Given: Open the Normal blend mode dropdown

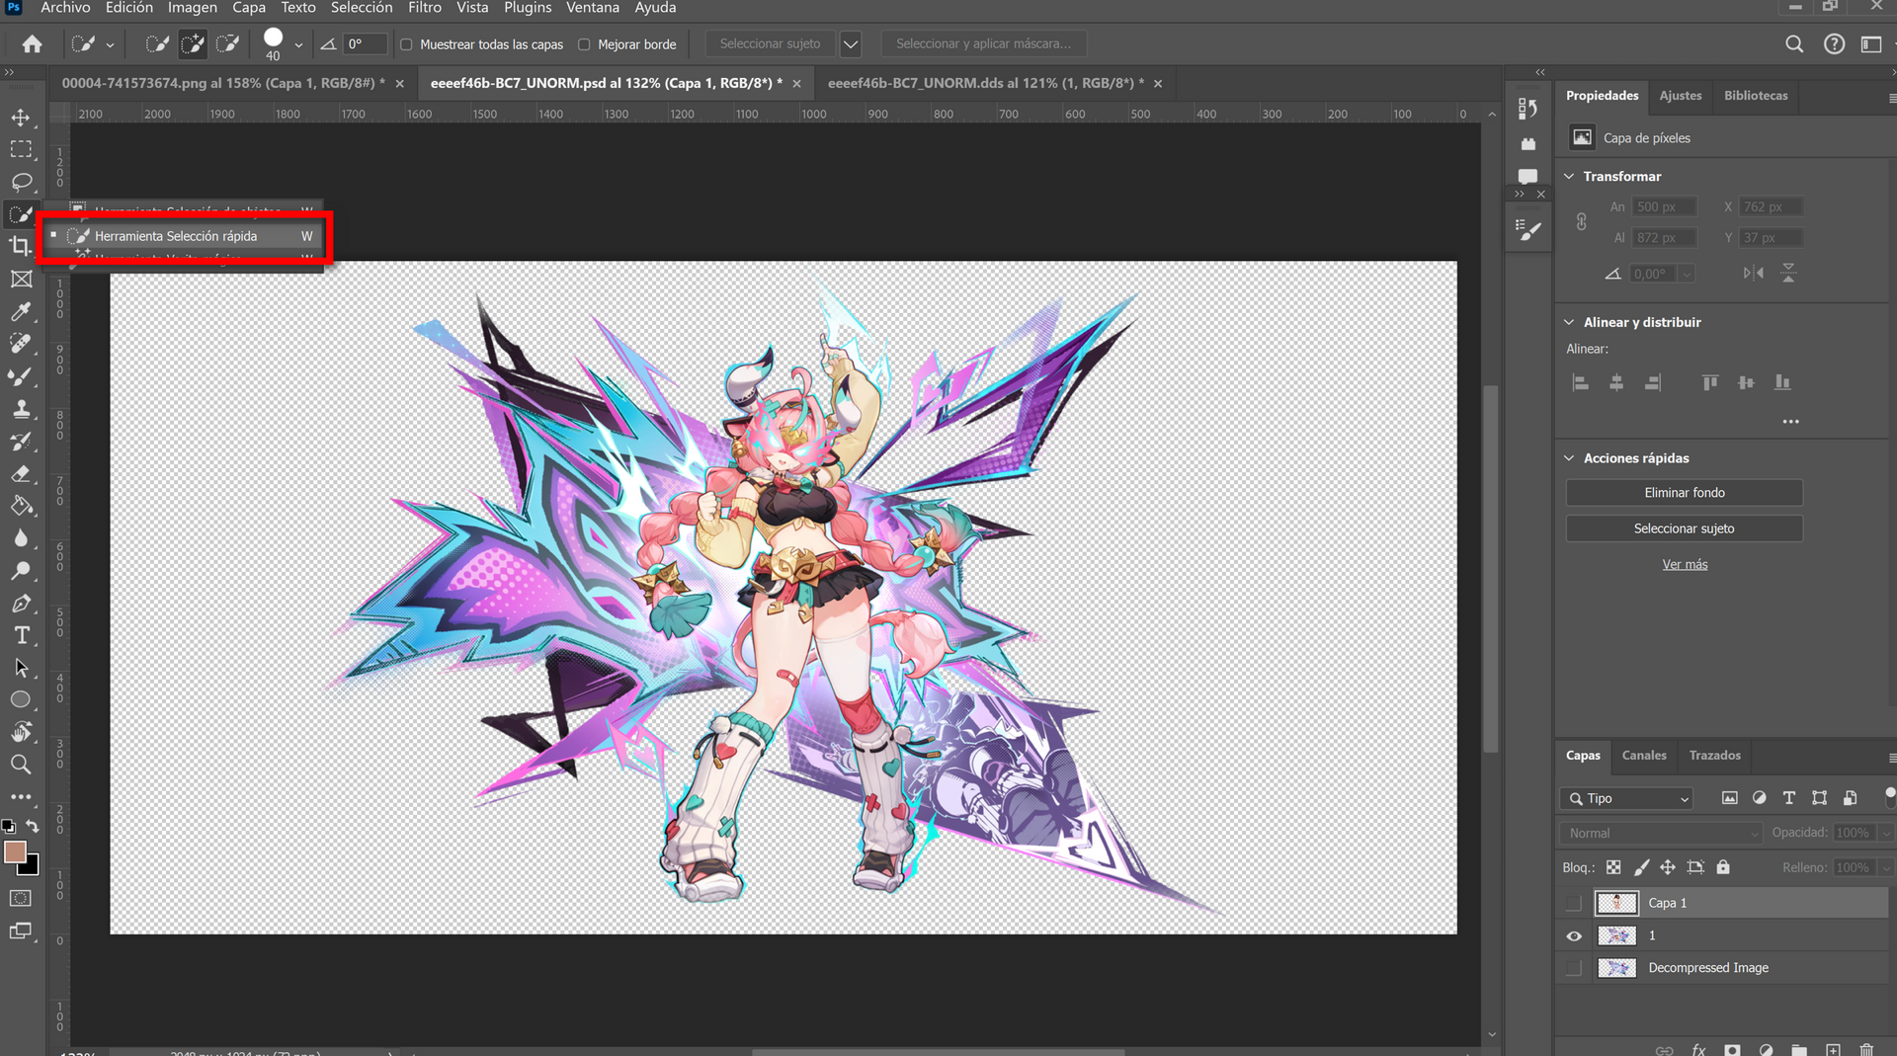Looking at the screenshot, I should [x=1661, y=833].
